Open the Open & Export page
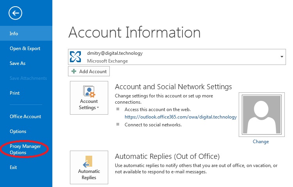293x187 pixels. (25, 49)
